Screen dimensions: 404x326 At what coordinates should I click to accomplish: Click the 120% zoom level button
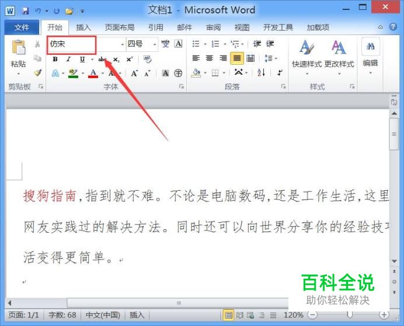click(294, 315)
